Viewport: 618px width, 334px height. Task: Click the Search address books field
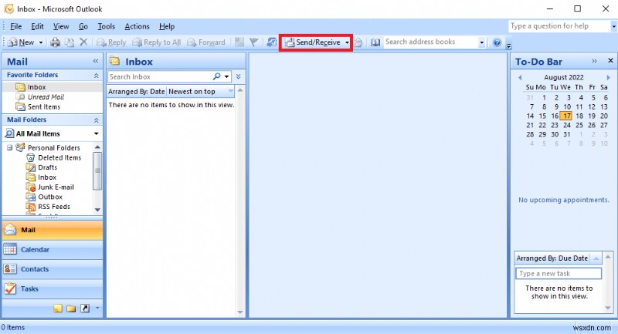431,42
